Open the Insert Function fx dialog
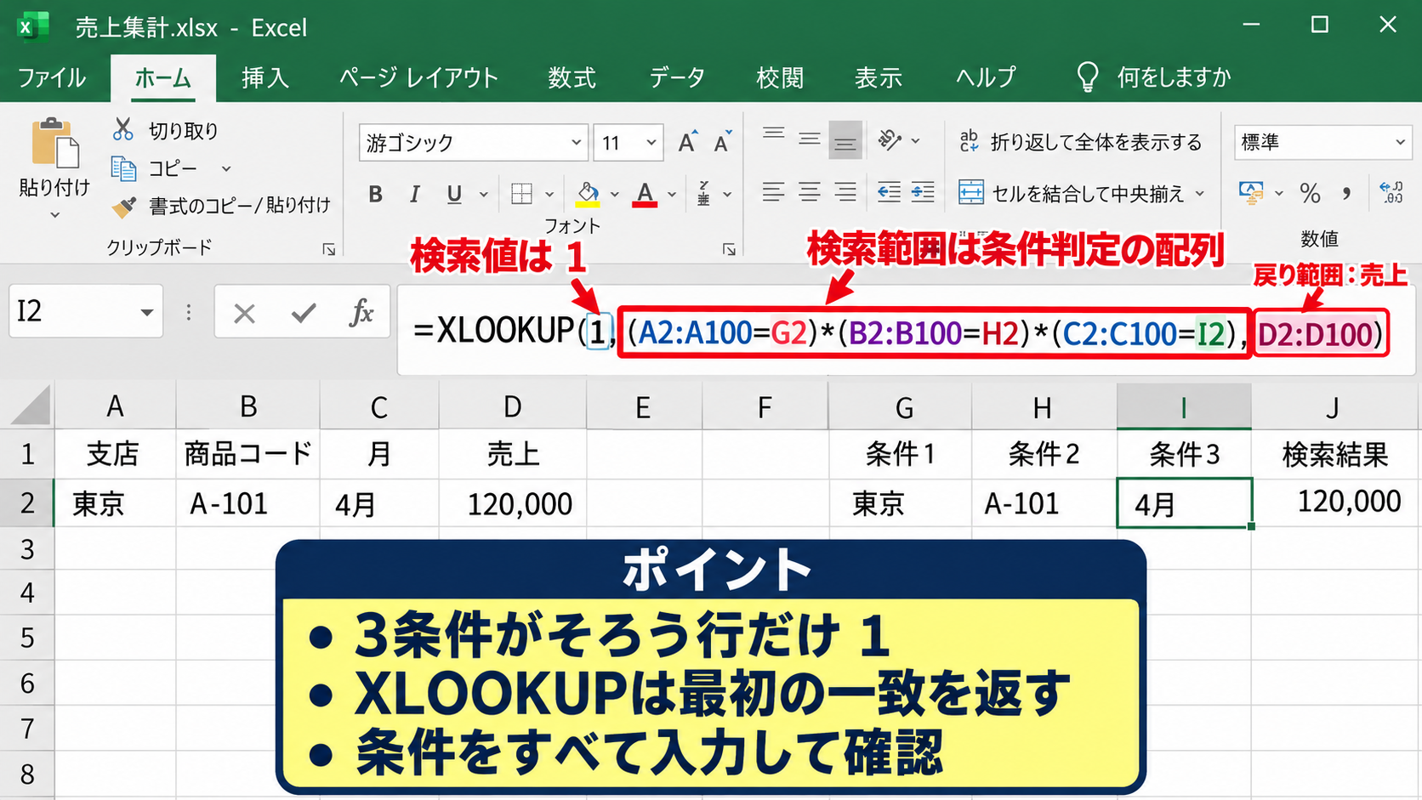1422x800 pixels. [361, 313]
